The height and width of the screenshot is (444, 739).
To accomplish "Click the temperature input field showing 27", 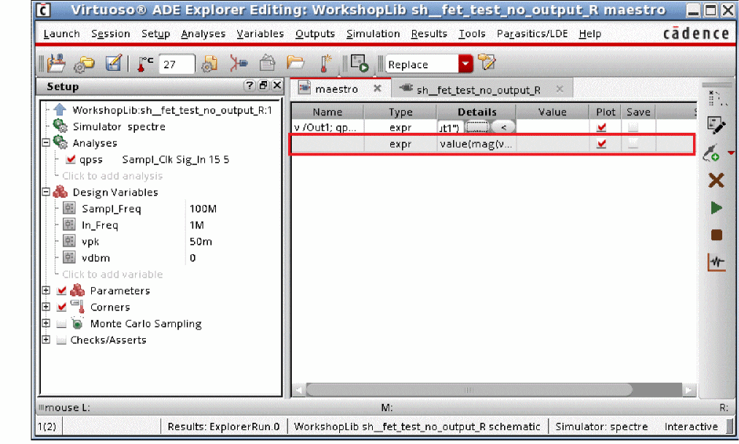I will tap(177, 64).
